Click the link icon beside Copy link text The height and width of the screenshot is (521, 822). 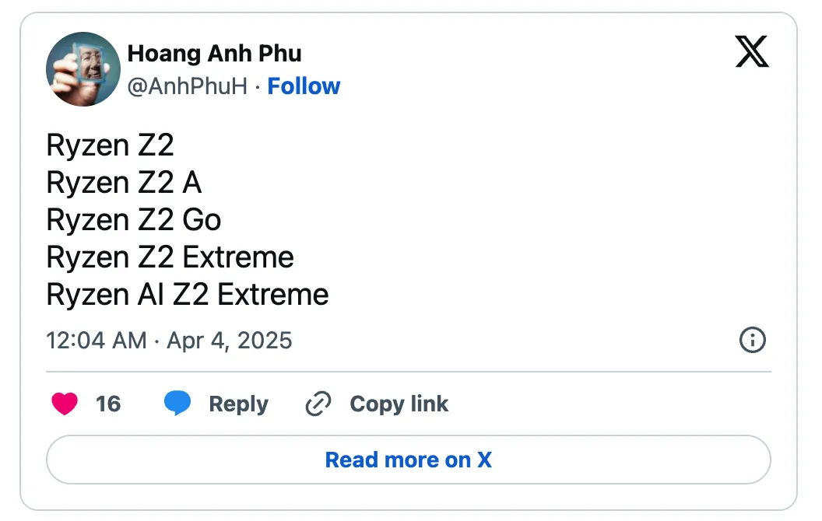point(318,404)
